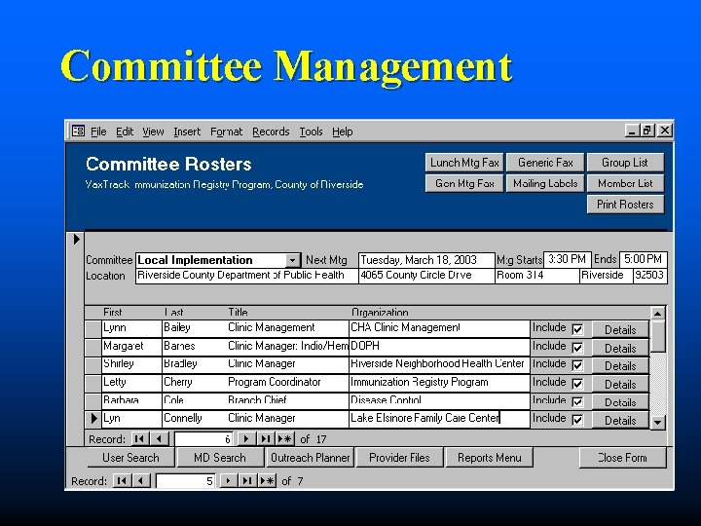Click the roster record number field showing 6
This screenshot has width=701, height=526.
point(203,439)
